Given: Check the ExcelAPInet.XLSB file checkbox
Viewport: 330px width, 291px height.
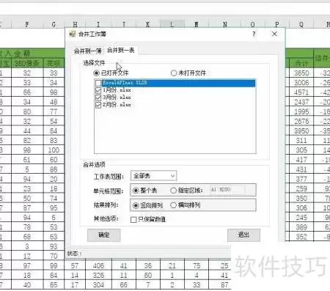Looking at the screenshot, I should pyautogui.click(x=98, y=83).
